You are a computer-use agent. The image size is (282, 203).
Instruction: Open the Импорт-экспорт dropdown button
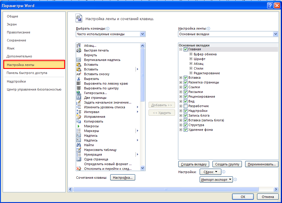coord(216,180)
